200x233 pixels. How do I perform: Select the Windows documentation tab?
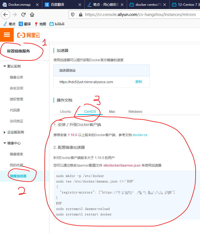tap(135, 112)
